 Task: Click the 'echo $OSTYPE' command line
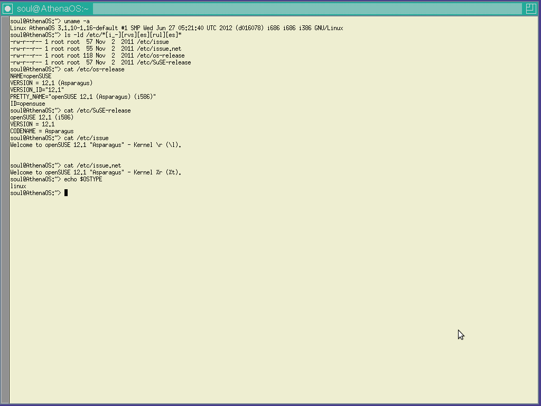(56, 180)
